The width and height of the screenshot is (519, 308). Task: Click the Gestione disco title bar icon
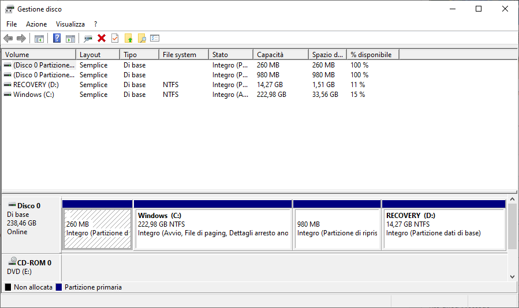(10, 9)
